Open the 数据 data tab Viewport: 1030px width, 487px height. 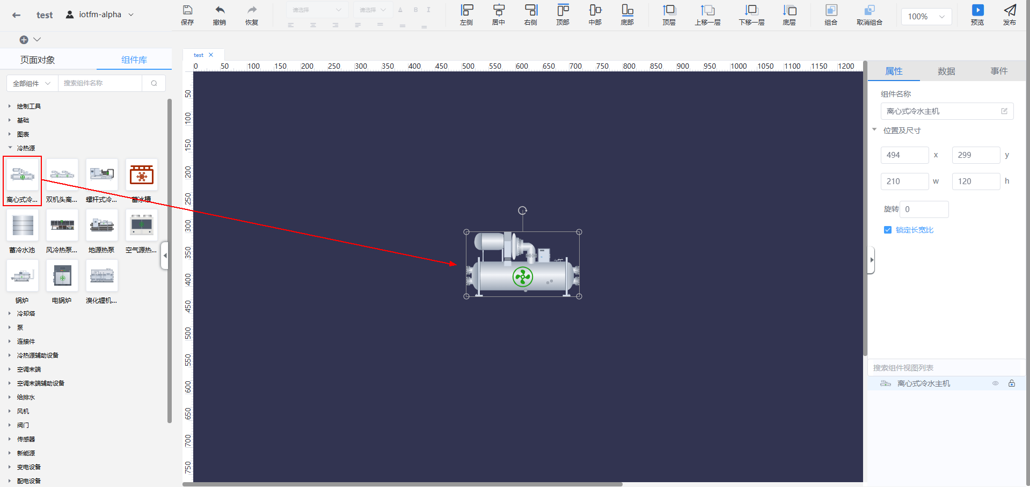coord(946,71)
